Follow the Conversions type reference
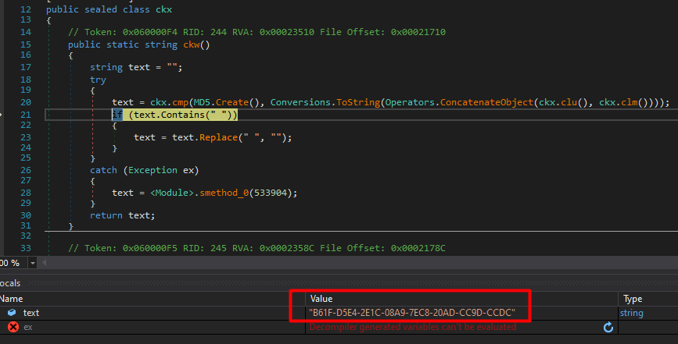 coord(300,102)
